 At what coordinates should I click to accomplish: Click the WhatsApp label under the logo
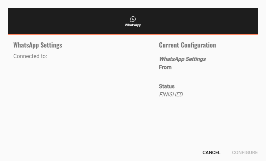pos(133,25)
